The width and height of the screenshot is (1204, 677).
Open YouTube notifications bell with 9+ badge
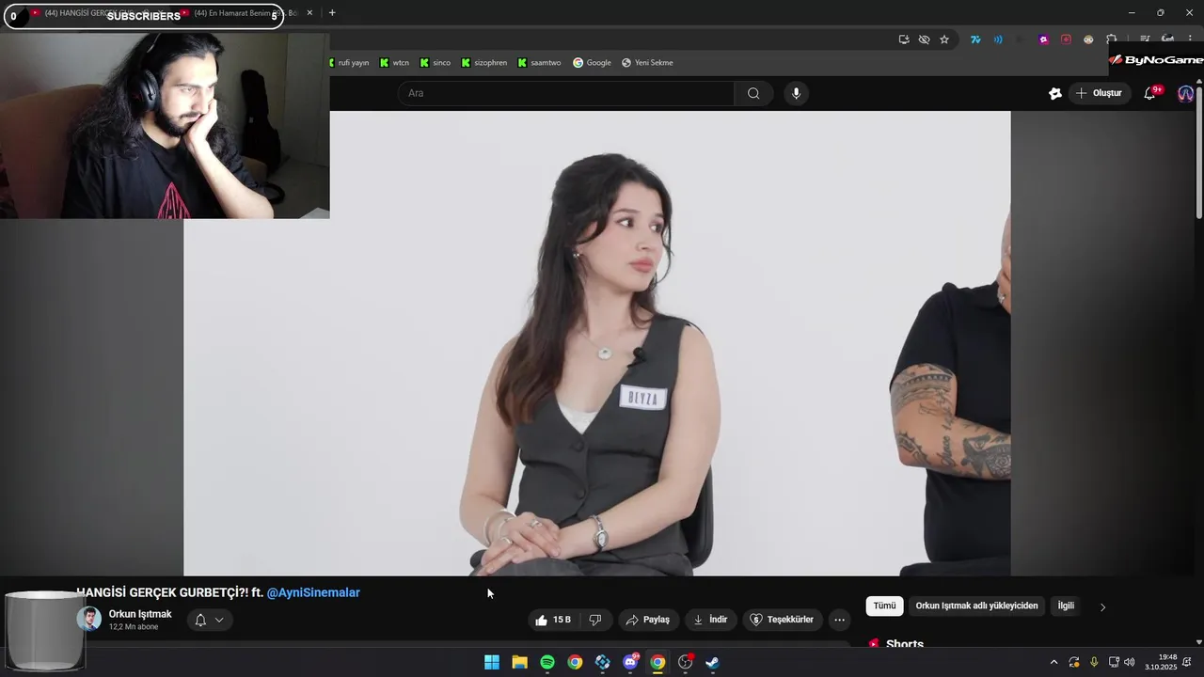pos(1149,93)
